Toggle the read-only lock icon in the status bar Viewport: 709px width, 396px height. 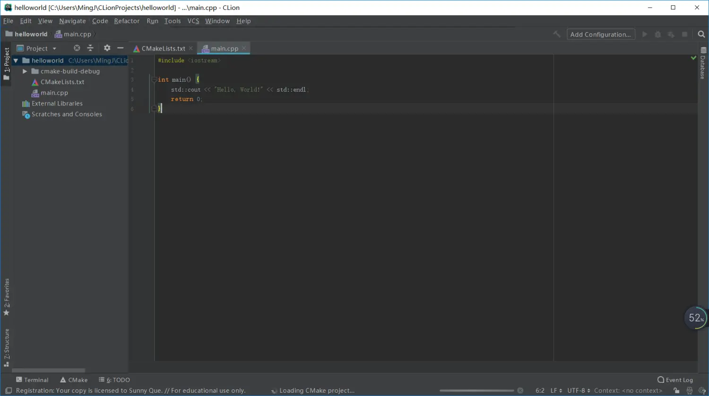pyautogui.click(x=677, y=390)
